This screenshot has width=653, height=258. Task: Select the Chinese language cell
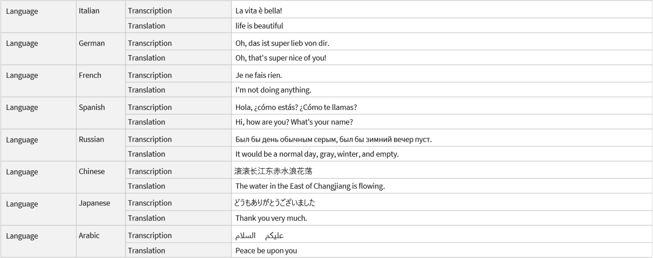click(x=92, y=172)
